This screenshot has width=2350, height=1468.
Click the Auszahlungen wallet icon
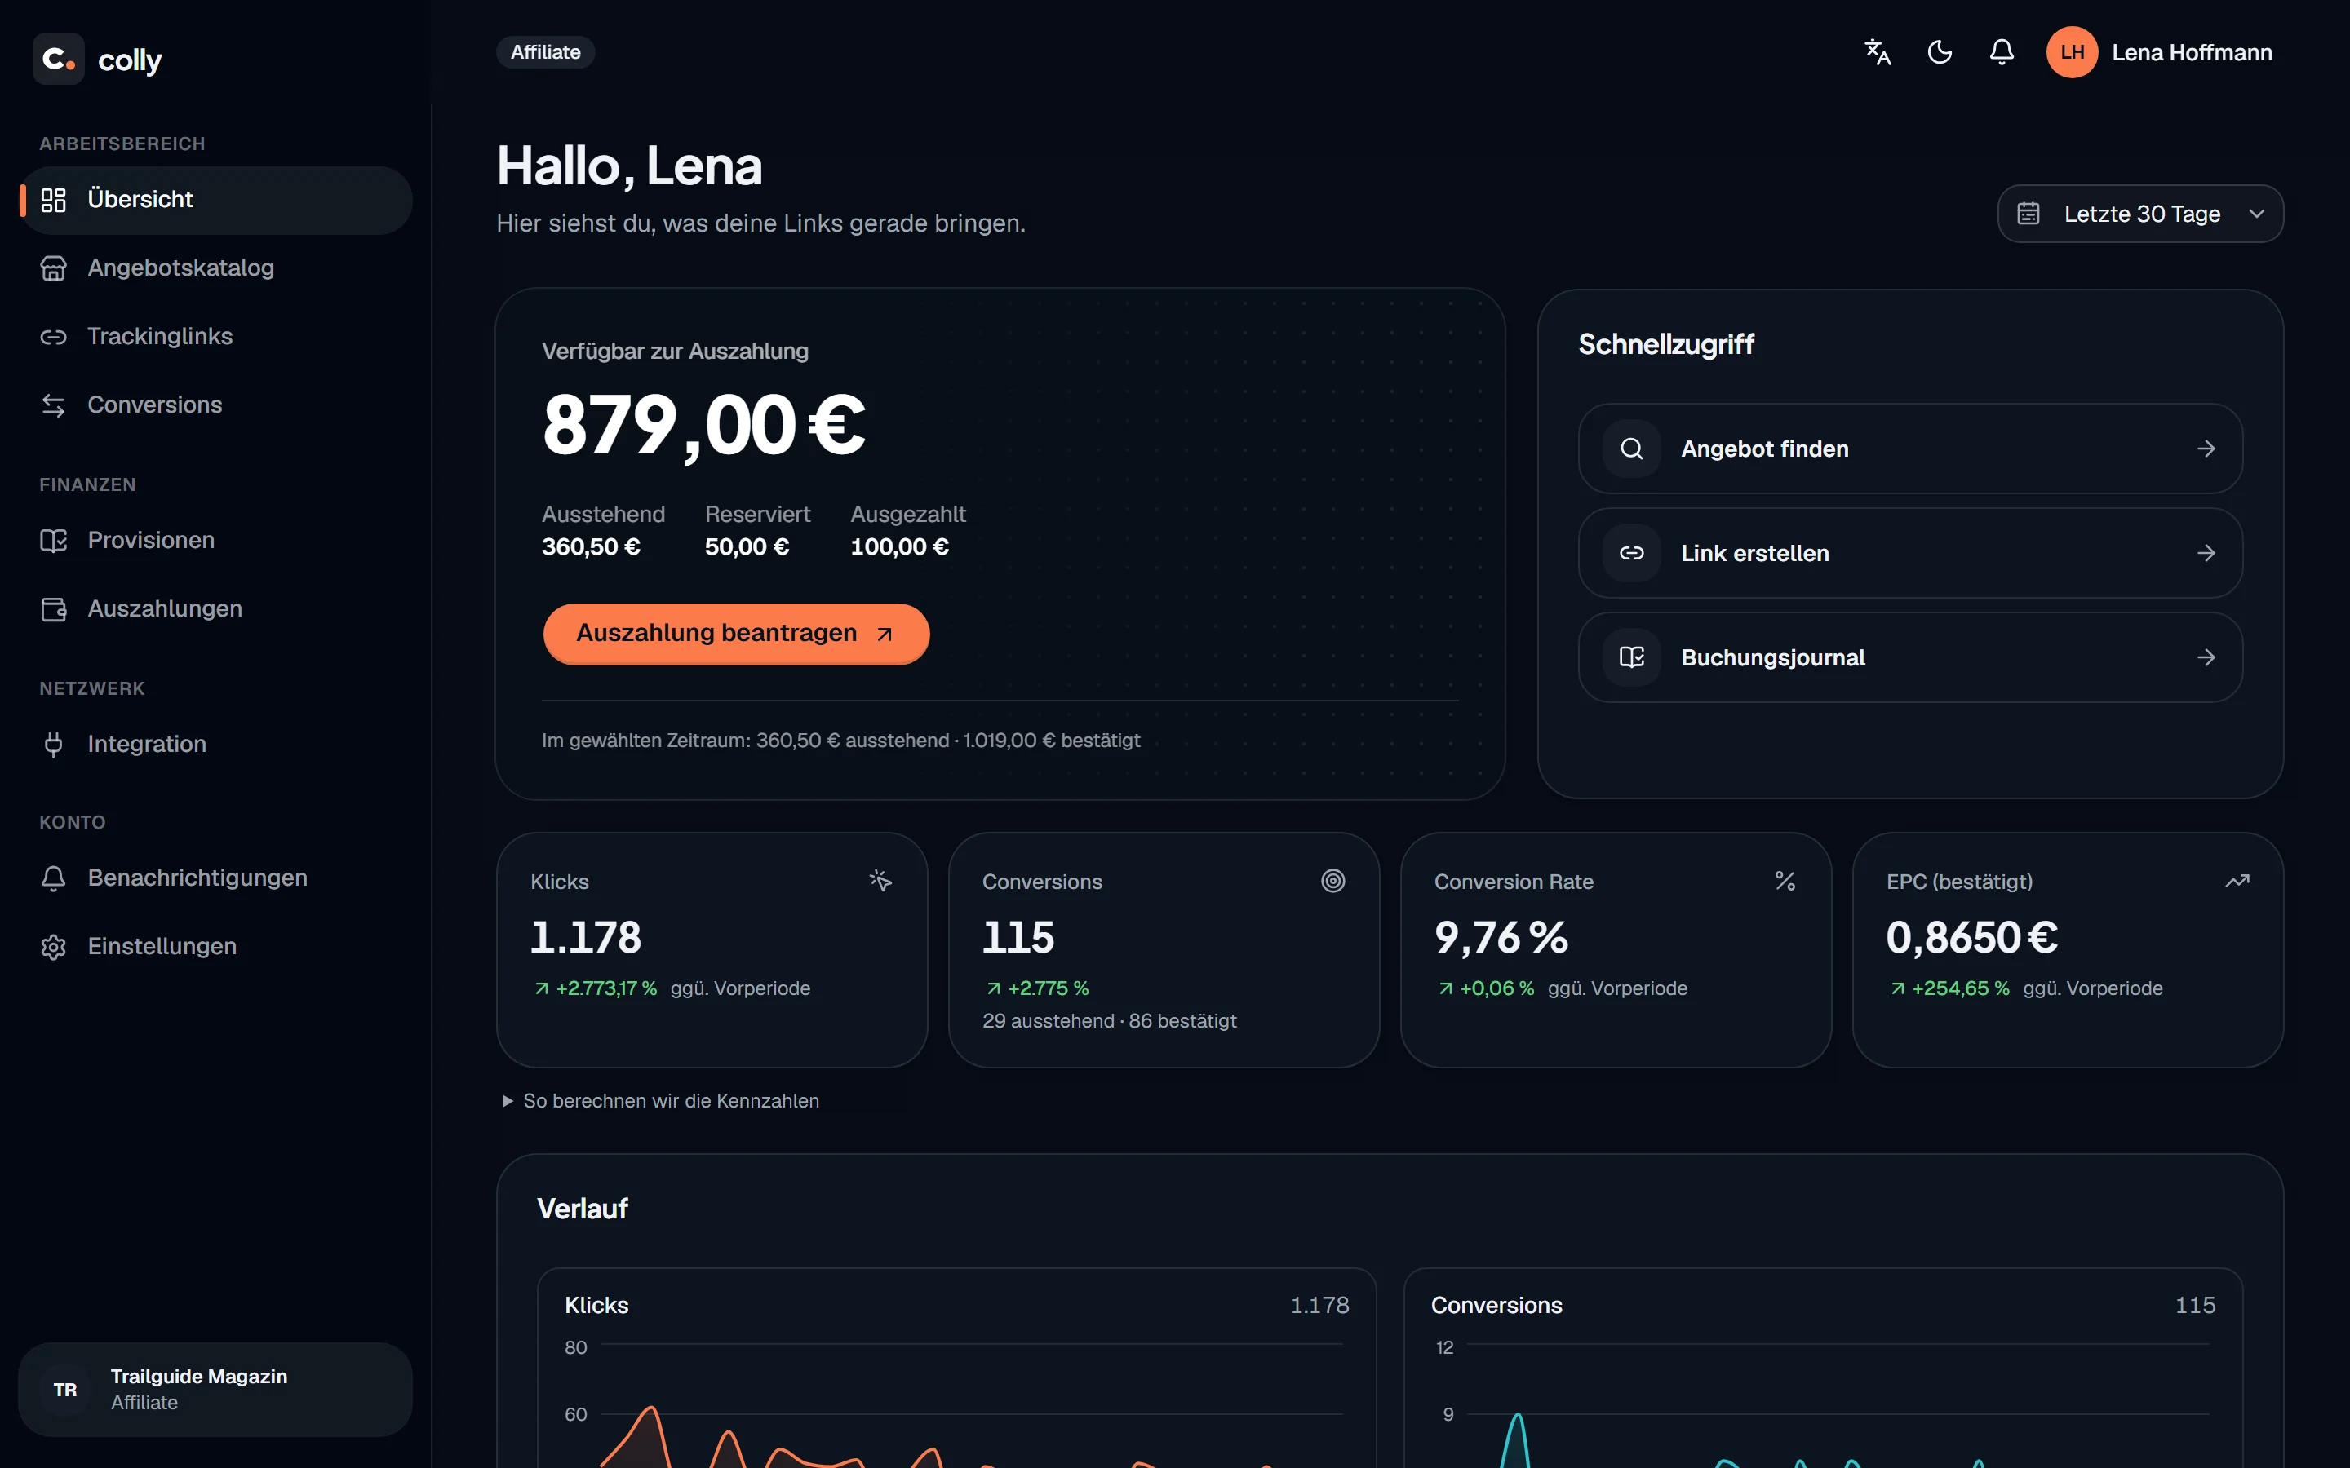tap(53, 608)
